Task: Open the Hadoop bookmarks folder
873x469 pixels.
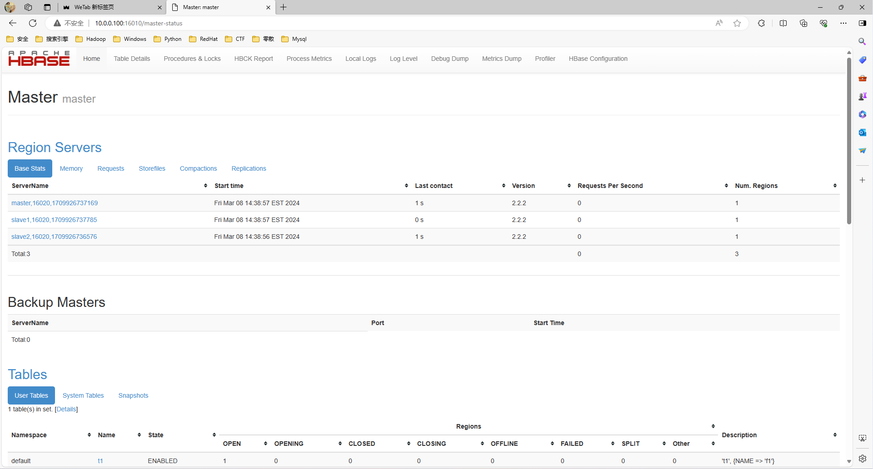Action: tap(90, 39)
